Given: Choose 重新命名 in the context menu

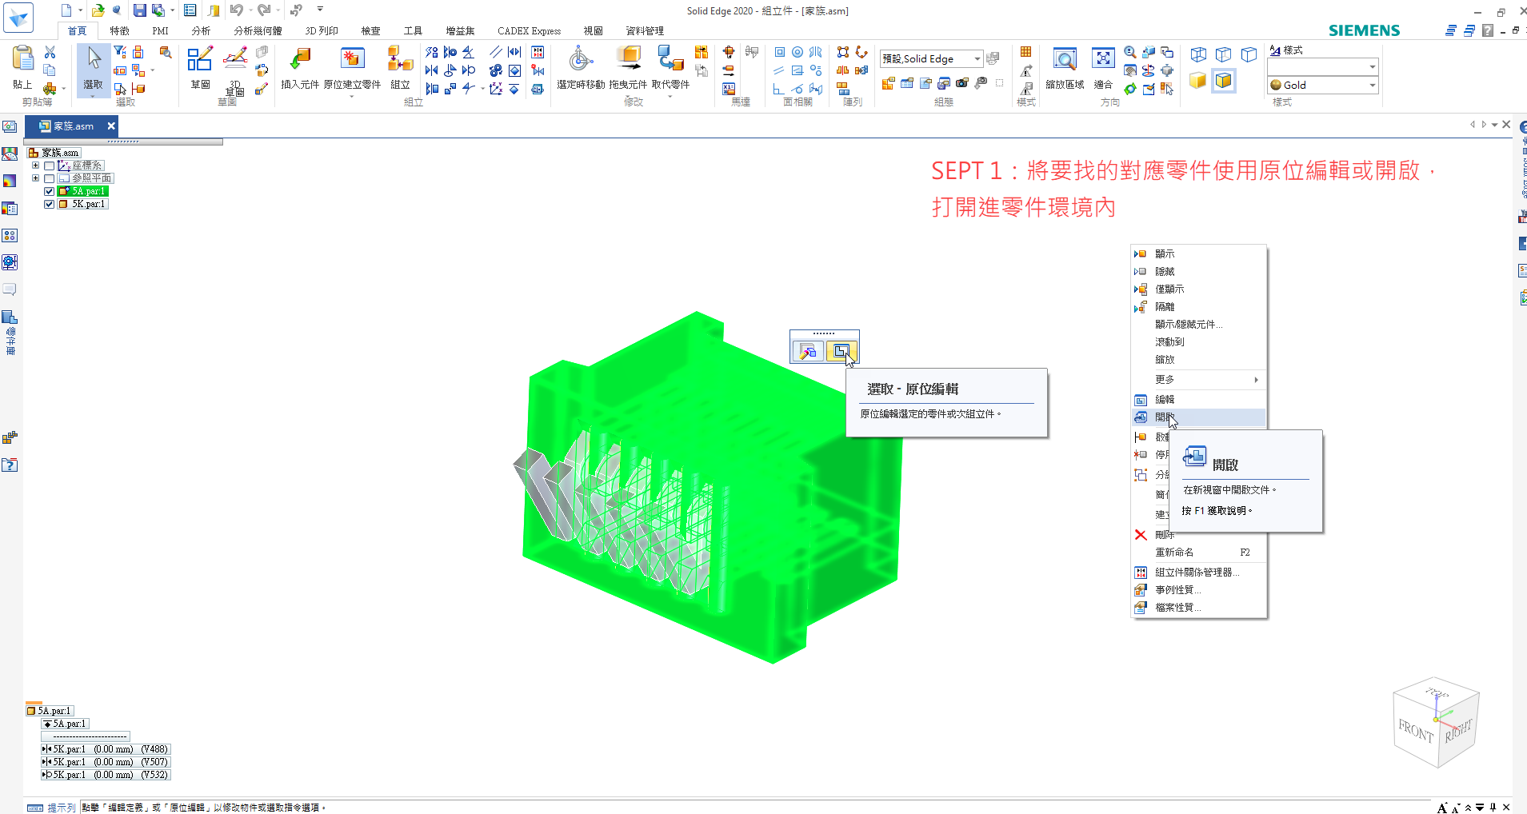Looking at the screenshot, I should (1198, 552).
